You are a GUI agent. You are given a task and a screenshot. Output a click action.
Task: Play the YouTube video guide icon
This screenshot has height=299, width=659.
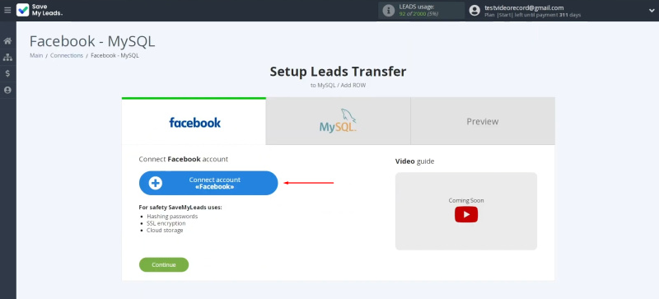point(466,214)
